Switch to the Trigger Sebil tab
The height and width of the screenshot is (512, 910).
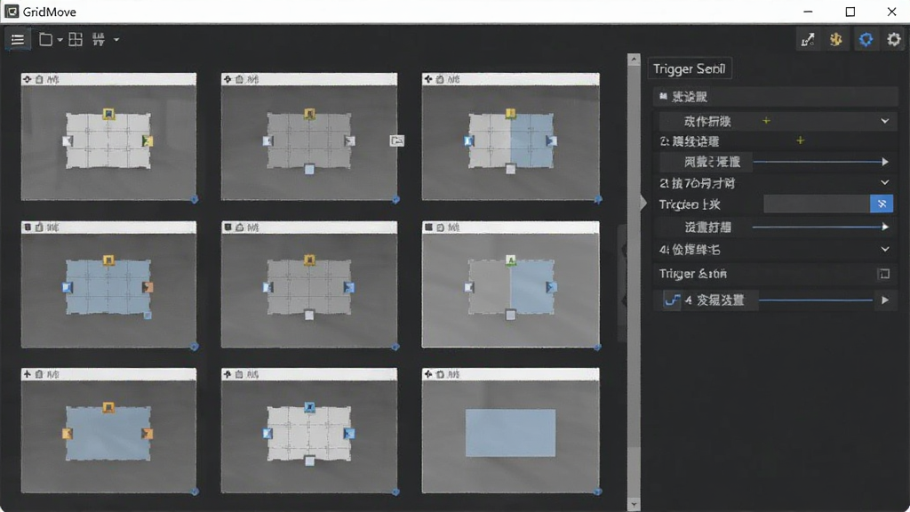coord(690,68)
